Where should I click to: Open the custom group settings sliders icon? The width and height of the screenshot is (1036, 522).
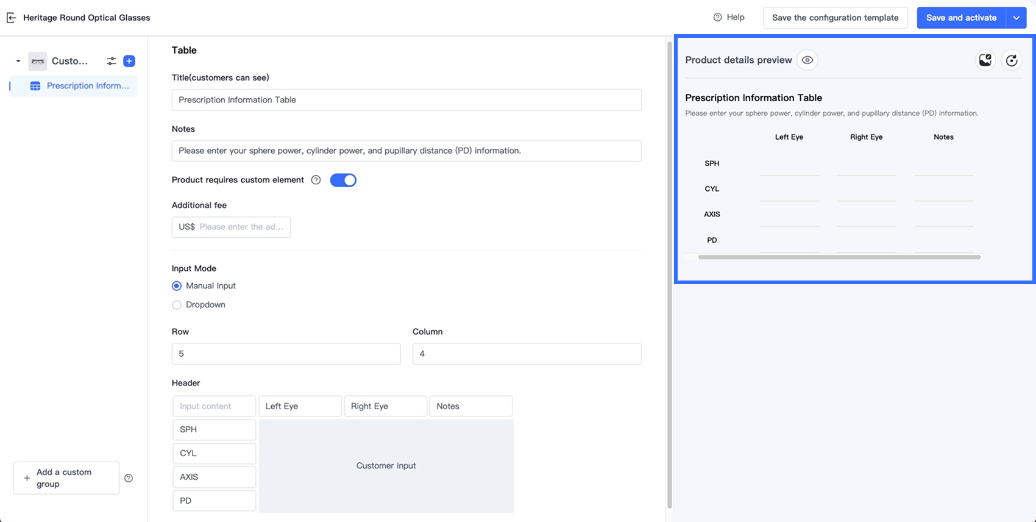111,61
